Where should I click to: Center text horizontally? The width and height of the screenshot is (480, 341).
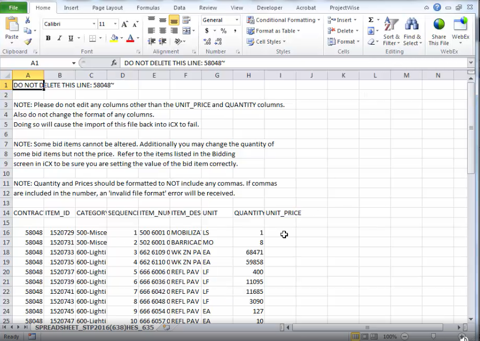pyautogui.click(x=162, y=30)
